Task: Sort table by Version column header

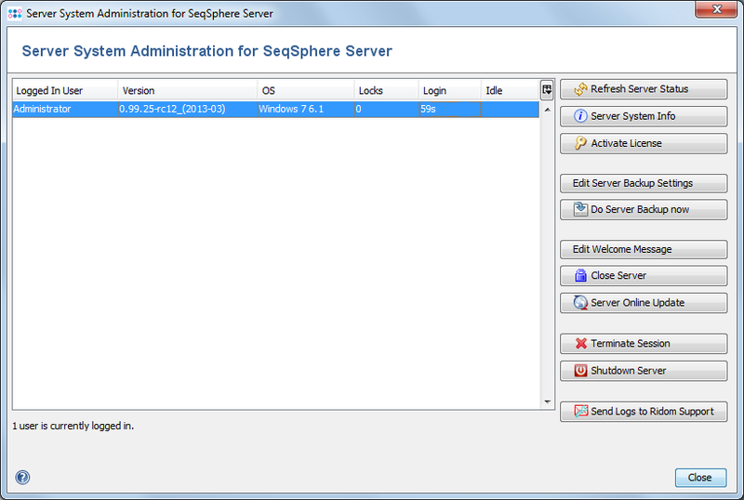Action: click(186, 91)
